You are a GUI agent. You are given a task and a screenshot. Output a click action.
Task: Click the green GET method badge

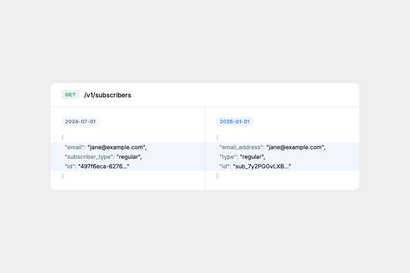[x=70, y=95]
